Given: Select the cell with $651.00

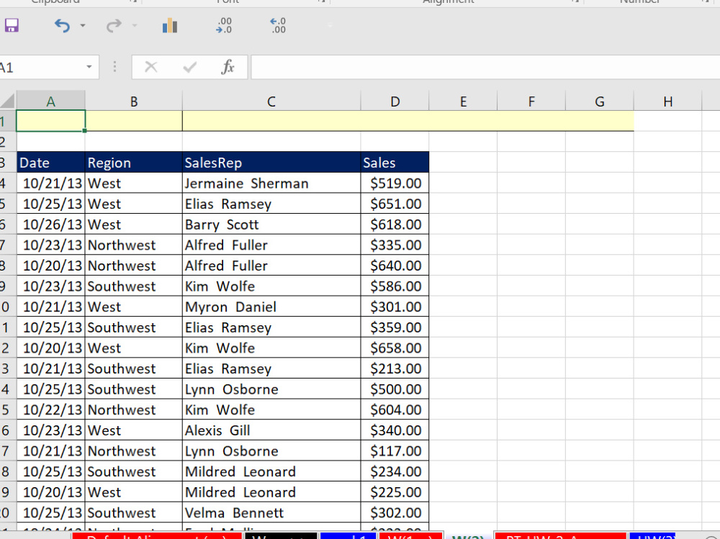Looking at the screenshot, I should pyautogui.click(x=395, y=204).
